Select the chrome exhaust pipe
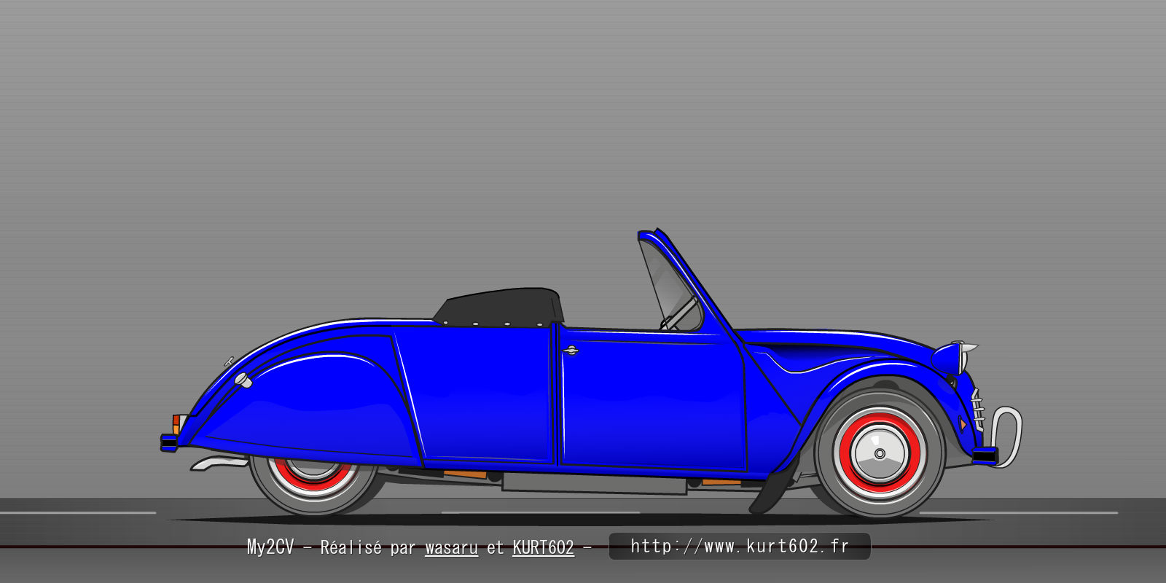 pos(215,463)
